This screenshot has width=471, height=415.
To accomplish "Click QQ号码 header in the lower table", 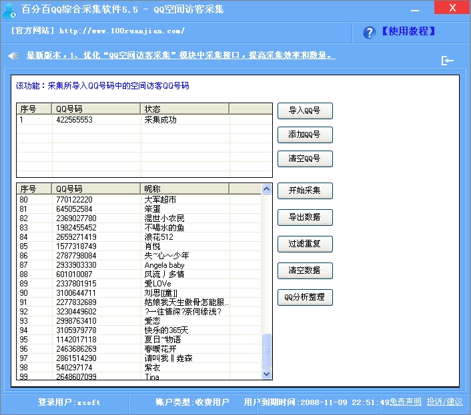I will tap(96, 189).
